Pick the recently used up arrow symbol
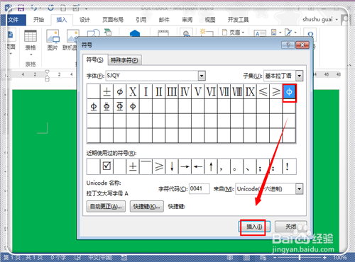This screenshot has height=262, width=355. click(211, 166)
